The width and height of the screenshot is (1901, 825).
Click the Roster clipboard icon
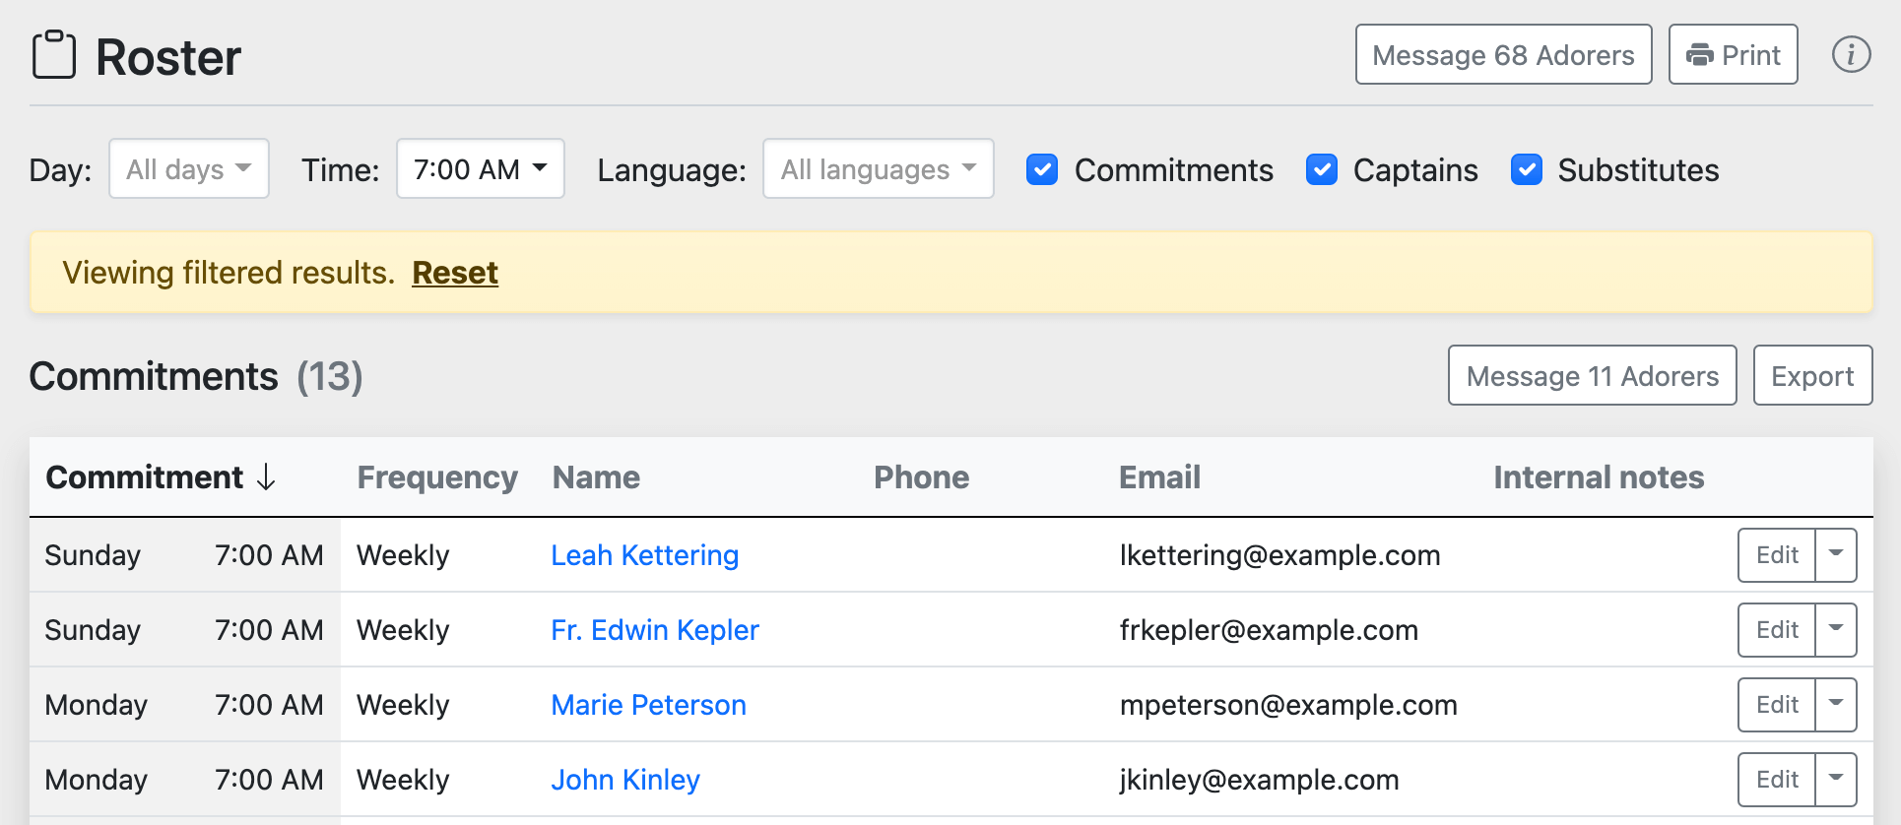click(x=54, y=55)
